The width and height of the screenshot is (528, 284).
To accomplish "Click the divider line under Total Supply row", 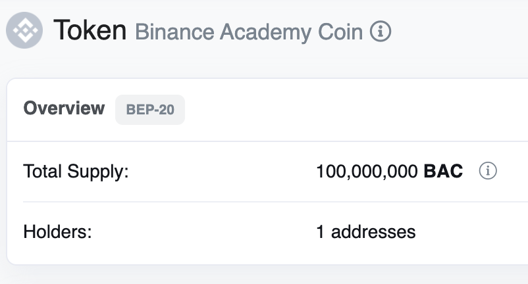I will pyautogui.click(x=263, y=202).
